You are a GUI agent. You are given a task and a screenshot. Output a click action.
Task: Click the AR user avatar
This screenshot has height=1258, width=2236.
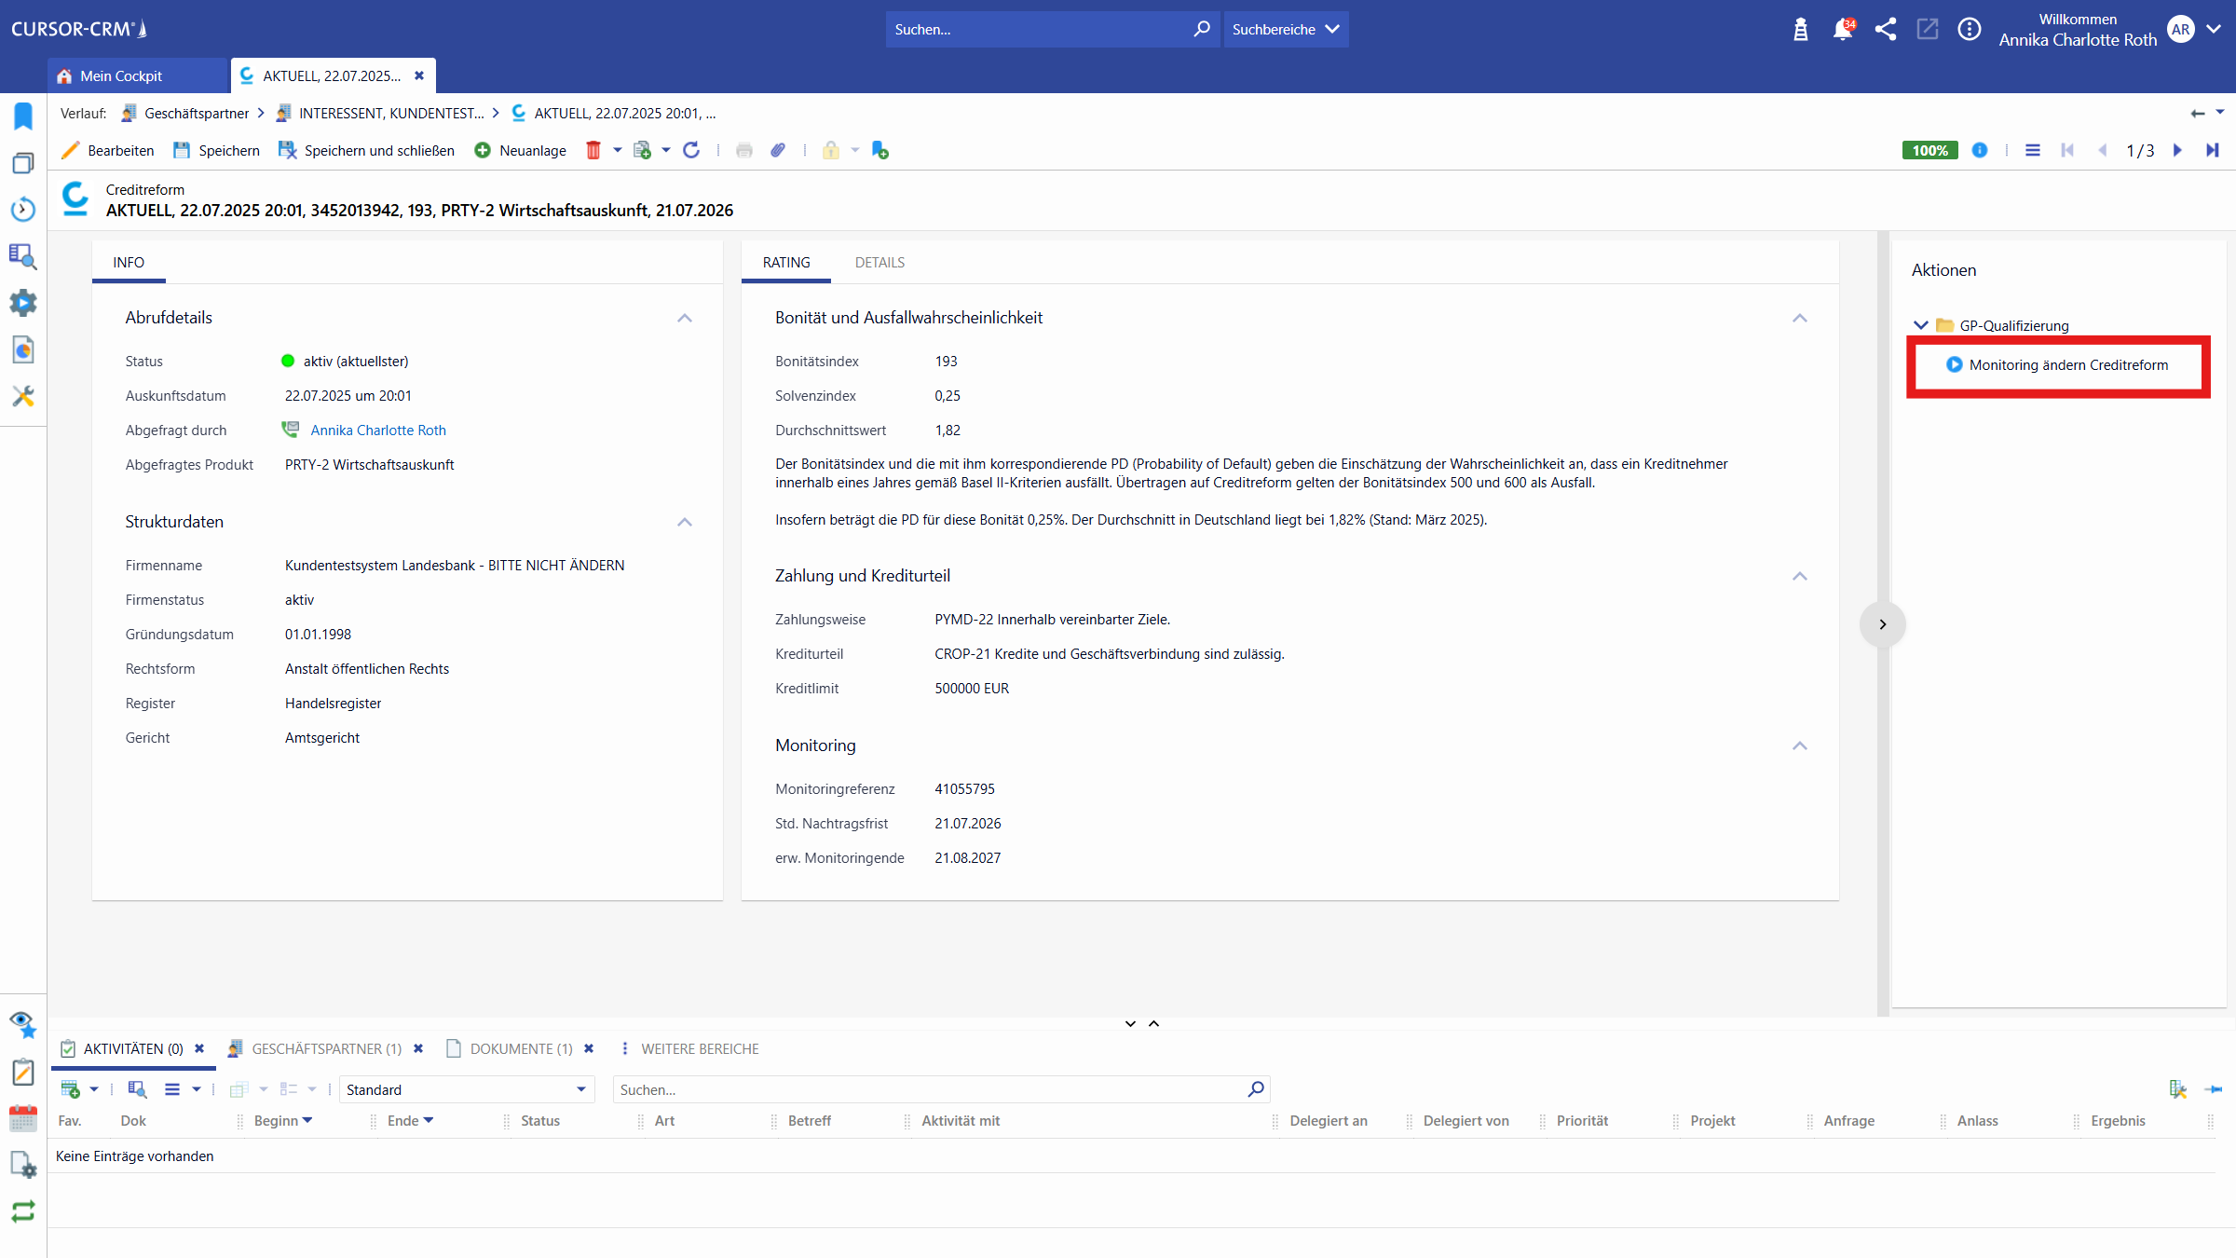[2181, 29]
